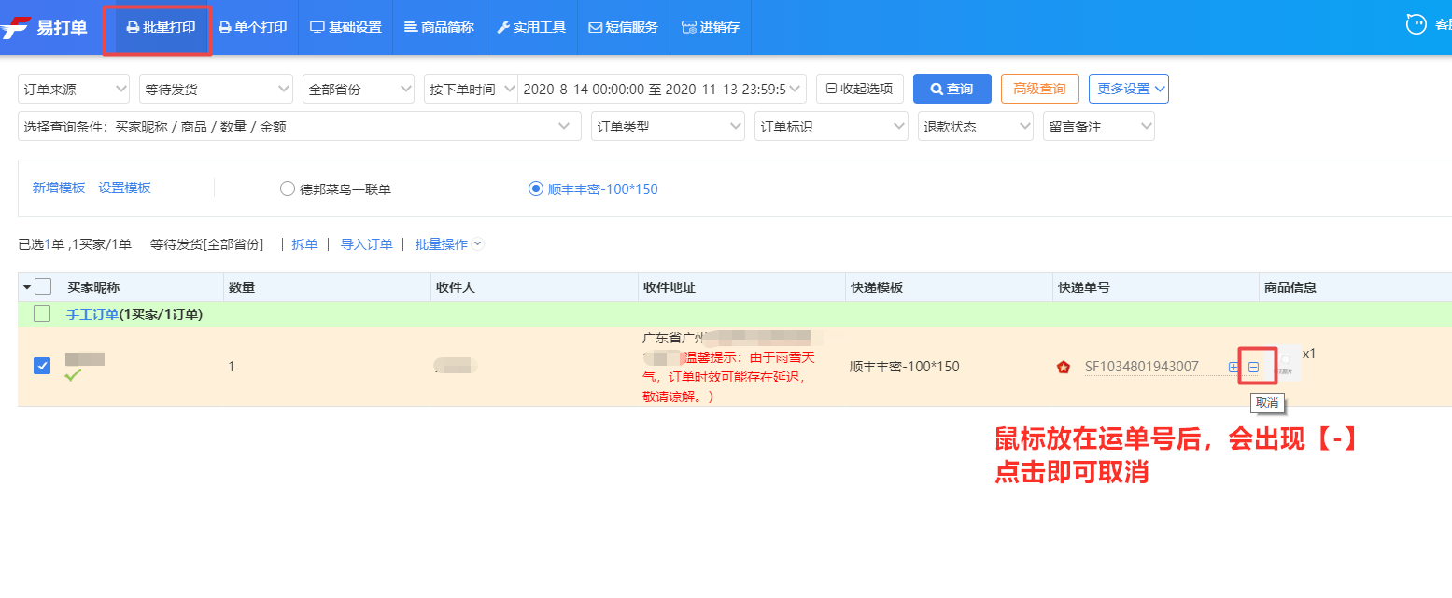Switch to the 单个打印 tab
The width and height of the screenshot is (1452, 598).
[253, 28]
